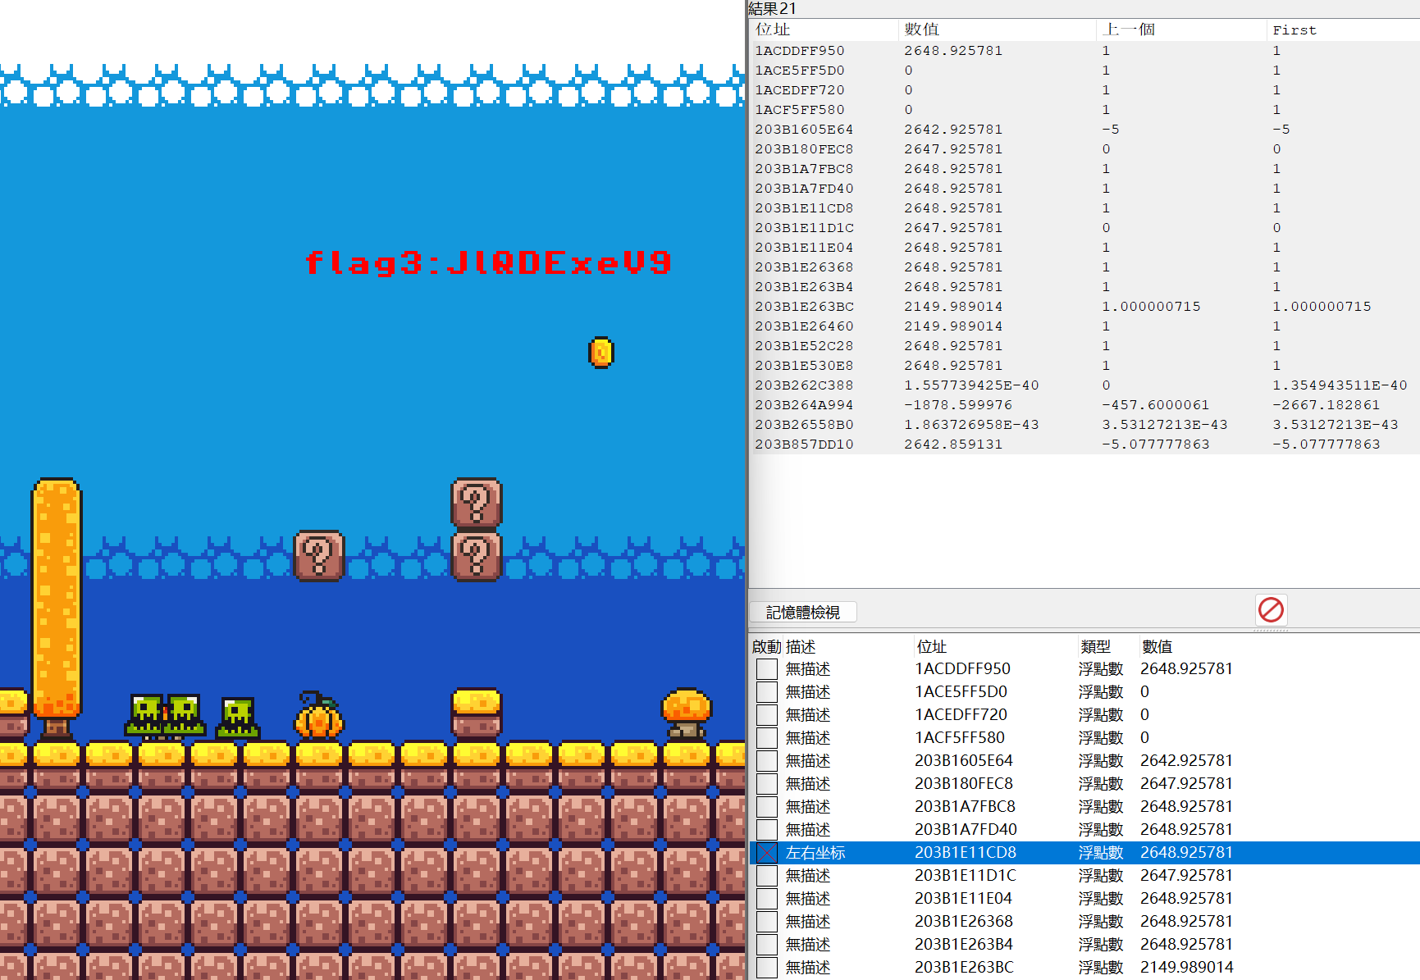The width and height of the screenshot is (1420, 980).
Task: Select result row 203B262C388
Action: coord(1084,385)
